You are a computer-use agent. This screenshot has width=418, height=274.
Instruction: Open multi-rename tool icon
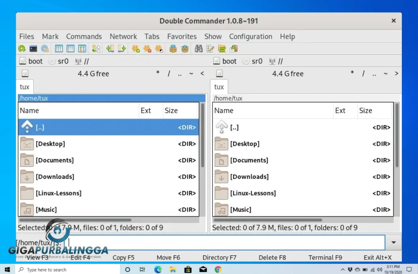tap(210, 49)
